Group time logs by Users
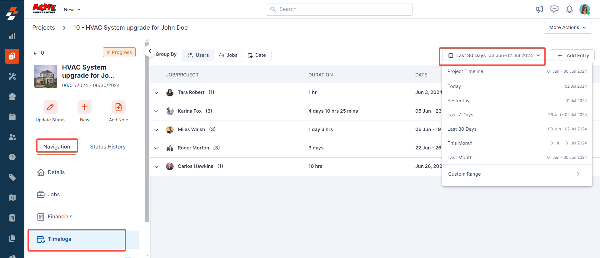This screenshot has width=600, height=258. [198, 55]
